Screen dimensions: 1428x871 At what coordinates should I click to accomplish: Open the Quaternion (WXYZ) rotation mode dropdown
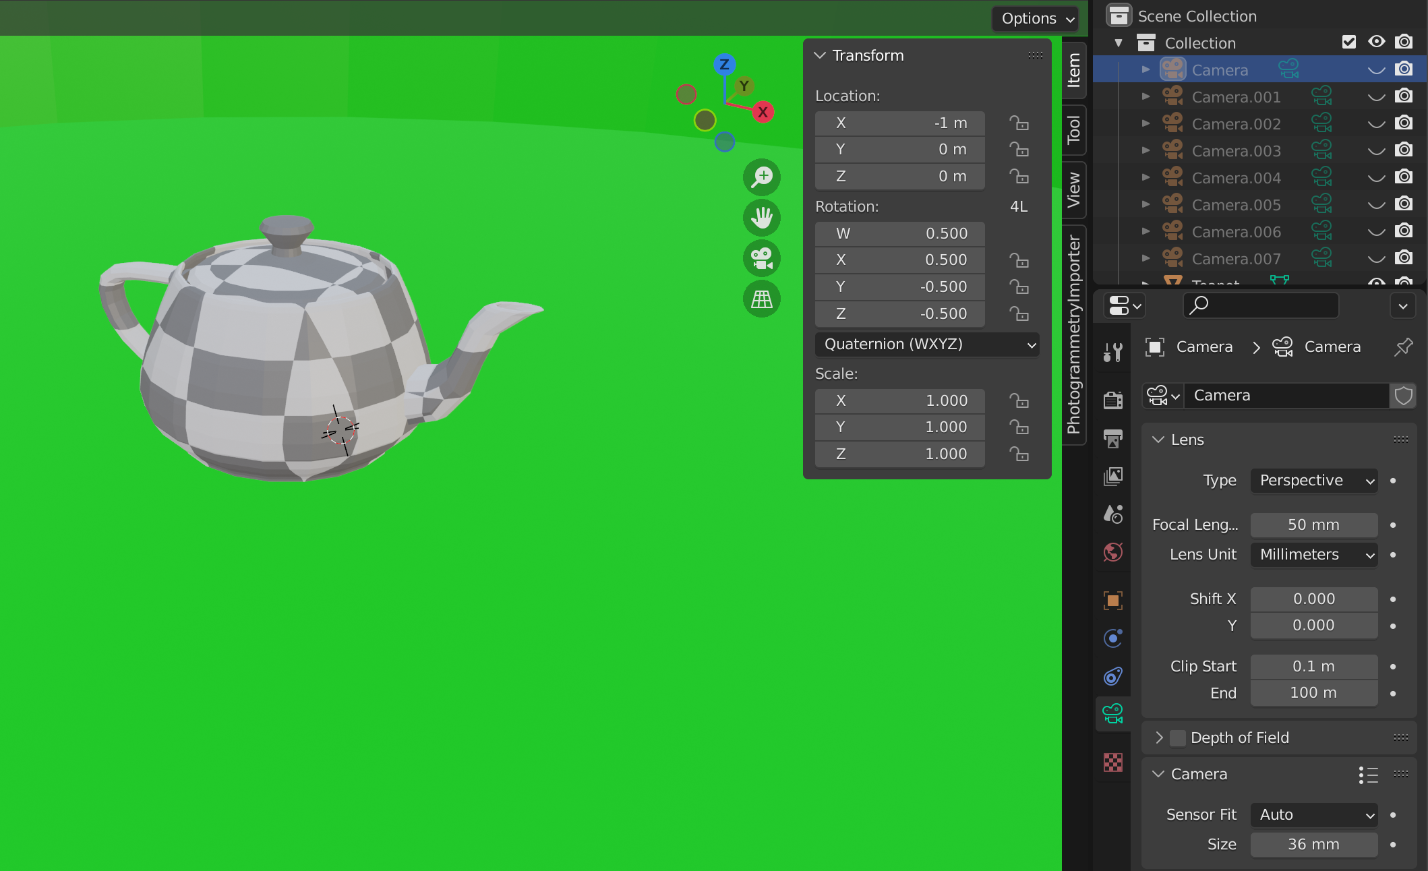pyautogui.click(x=927, y=344)
